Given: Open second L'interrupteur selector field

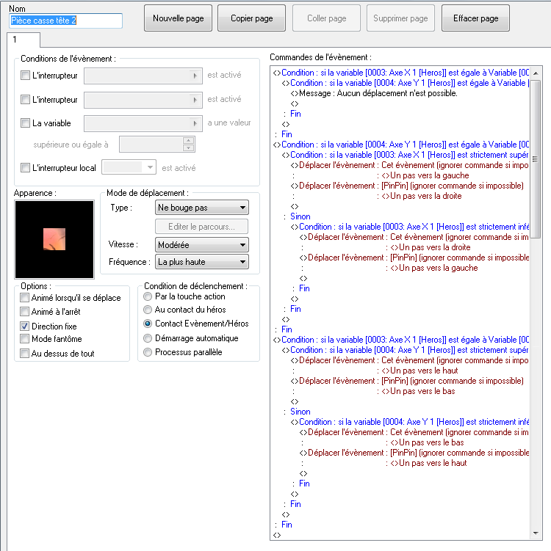Looking at the screenshot, I should [143, 100].
